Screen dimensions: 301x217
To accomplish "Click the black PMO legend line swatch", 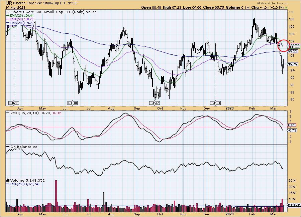I will [x=8, y=113].
